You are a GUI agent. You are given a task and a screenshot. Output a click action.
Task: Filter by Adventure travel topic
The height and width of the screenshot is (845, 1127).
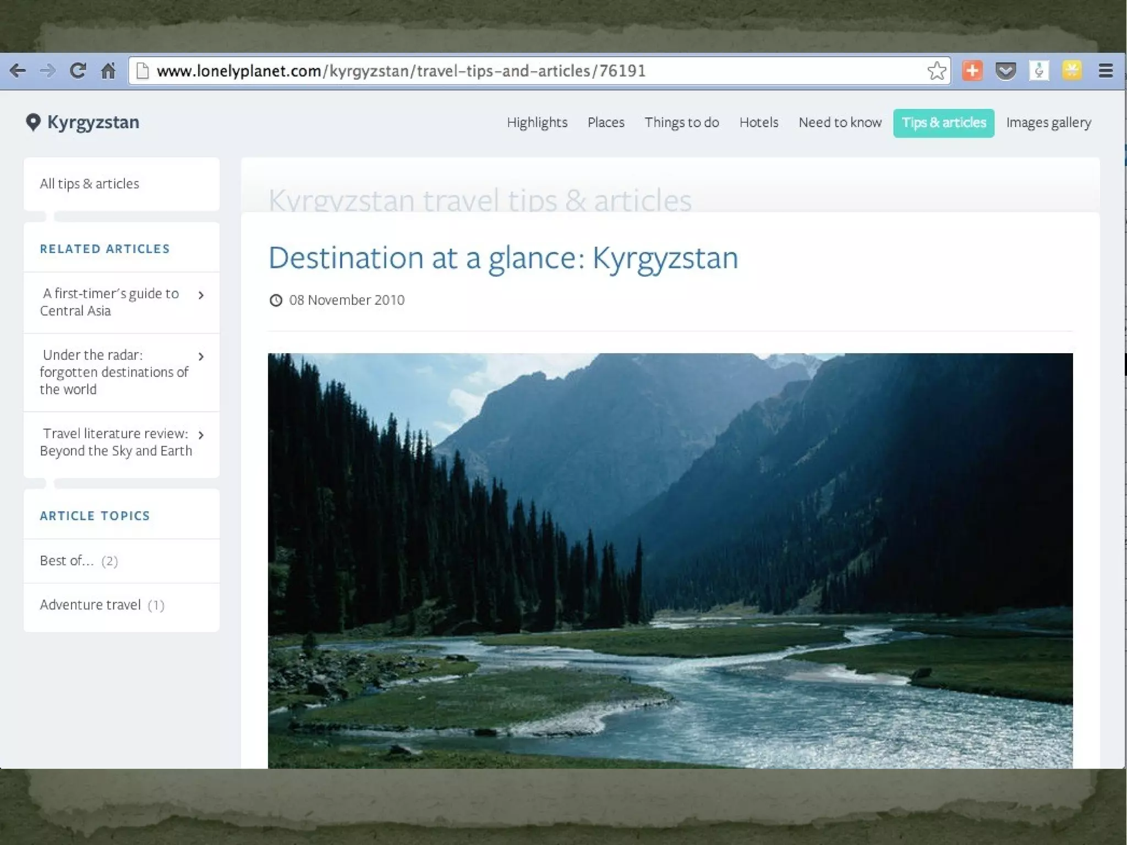91,605
